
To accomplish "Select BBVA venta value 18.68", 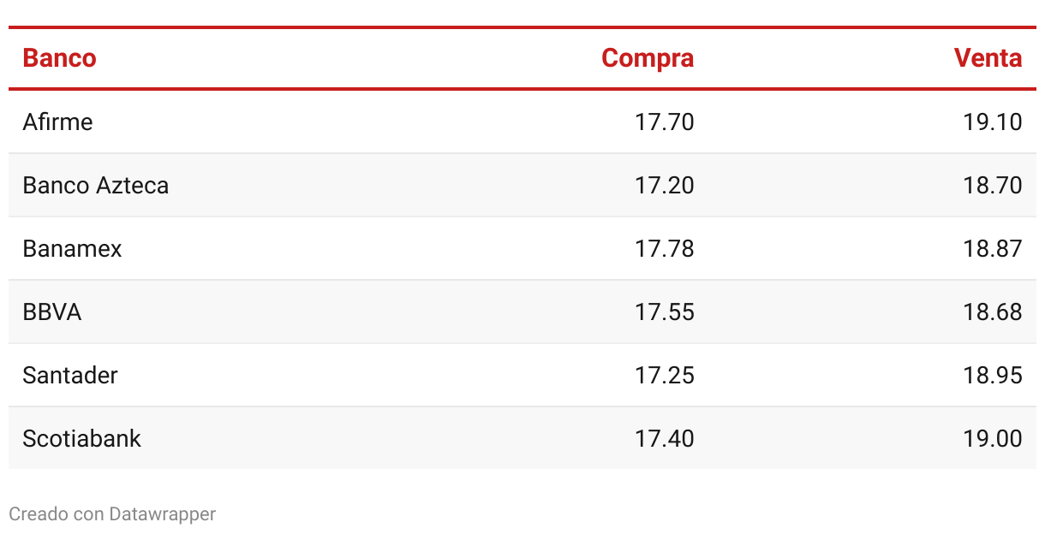I will point(993,312).
